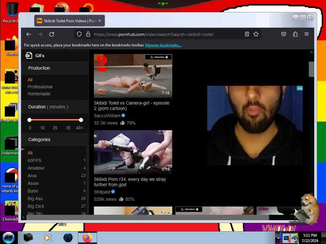Screen dimensions: 326x244
Task: Bookmark this page with the star icon
Action: pos(256,34)
